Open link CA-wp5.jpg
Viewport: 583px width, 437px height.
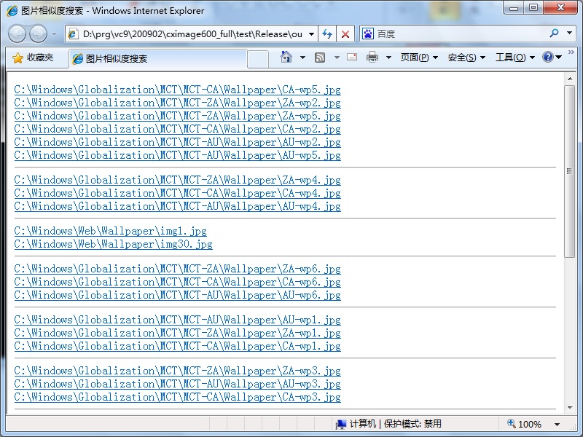[x=177, y=90]
